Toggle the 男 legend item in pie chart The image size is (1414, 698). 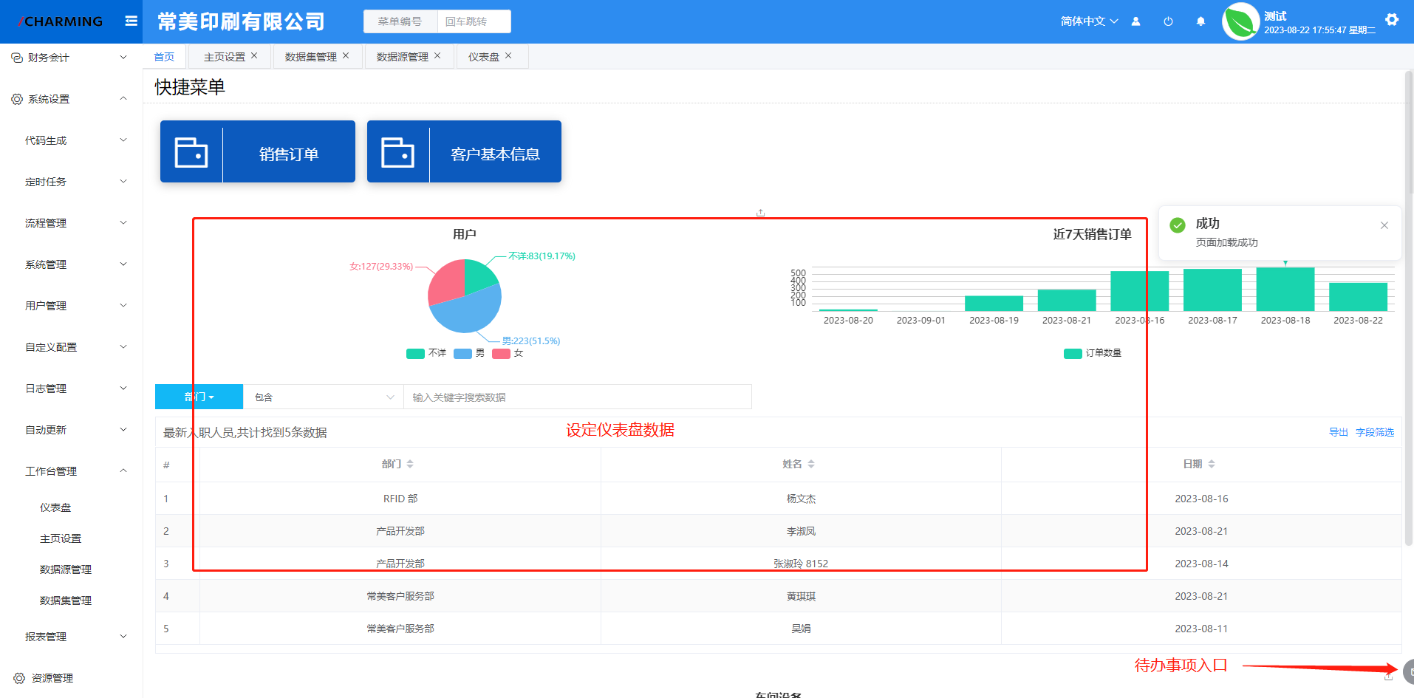point(469,353)
